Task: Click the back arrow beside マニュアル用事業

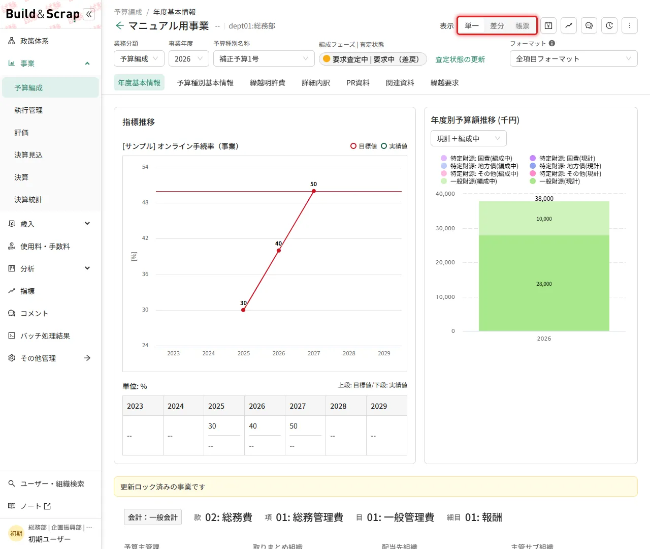Action: tap(120, 25)
